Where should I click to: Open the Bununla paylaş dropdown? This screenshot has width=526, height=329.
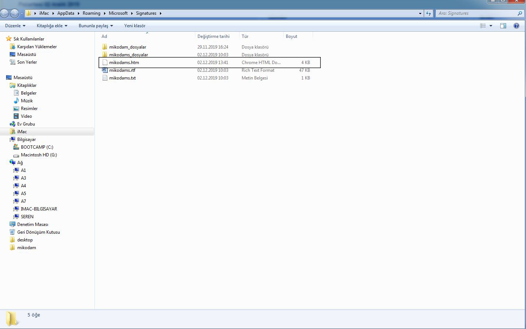[96, 26]
